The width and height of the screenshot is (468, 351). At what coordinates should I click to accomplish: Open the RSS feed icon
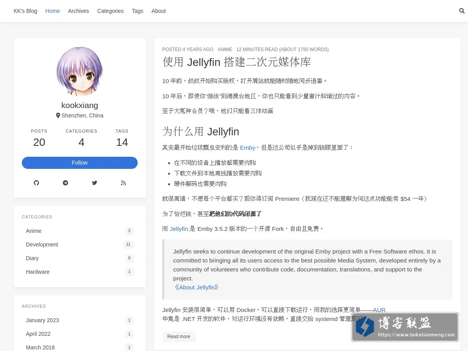(x=123, y=183)
